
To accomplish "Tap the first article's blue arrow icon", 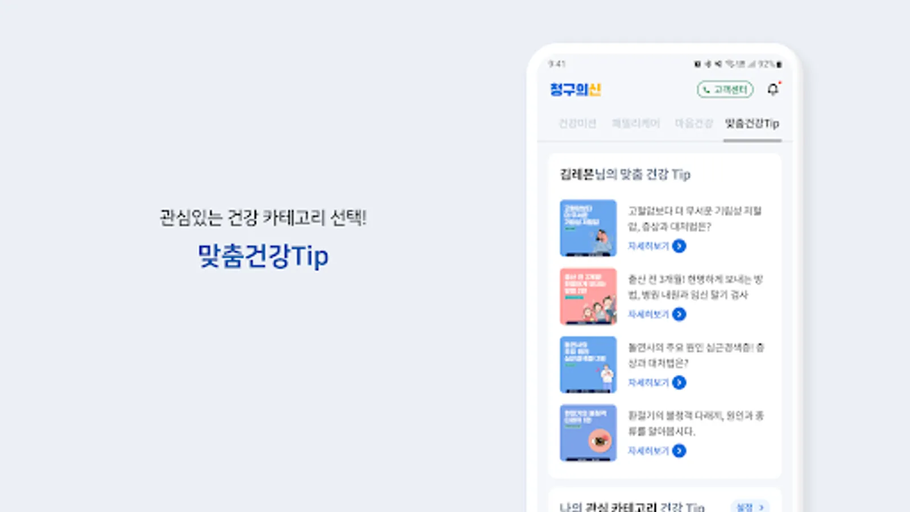I will click(x=679, y=246).
